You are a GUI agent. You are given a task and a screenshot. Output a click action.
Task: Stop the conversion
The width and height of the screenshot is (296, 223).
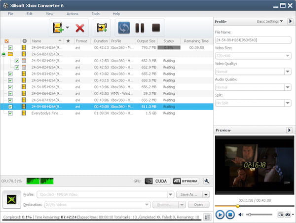tap(156, 28)
